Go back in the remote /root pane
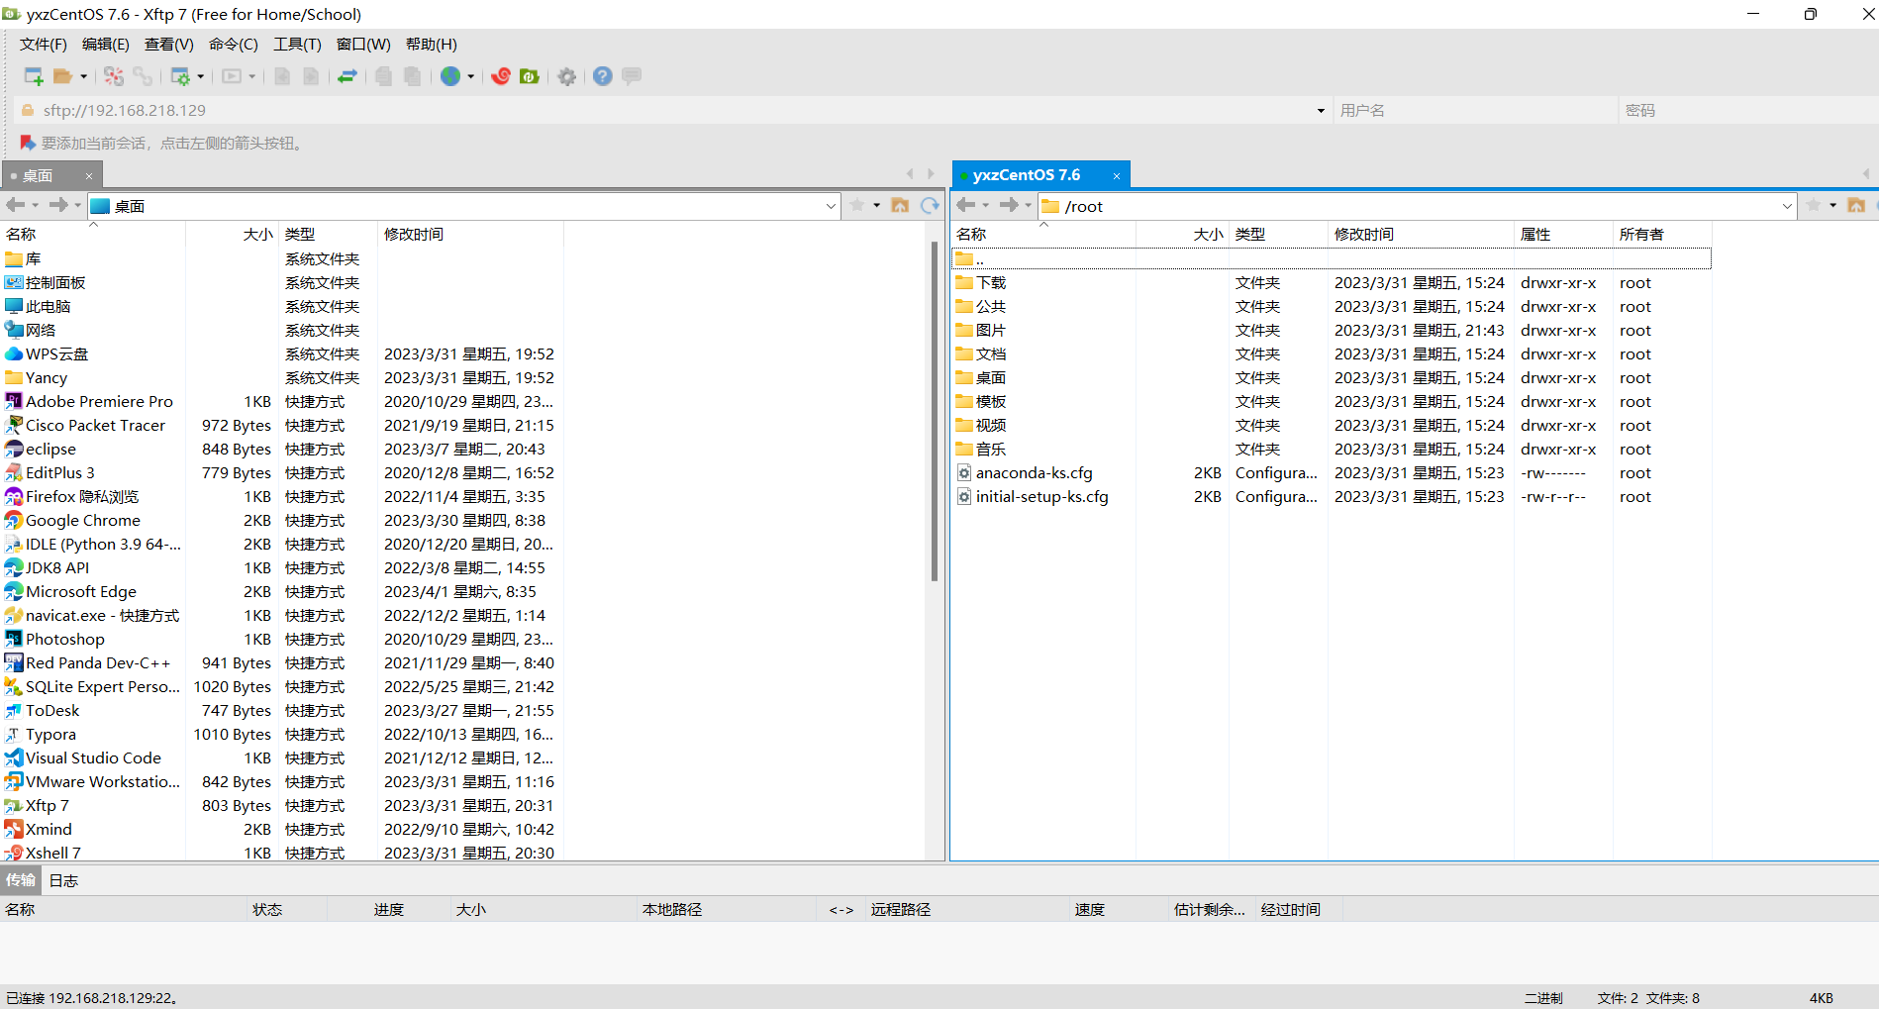The height and width of the screenshot is (1009, 1879). point(966,205)
